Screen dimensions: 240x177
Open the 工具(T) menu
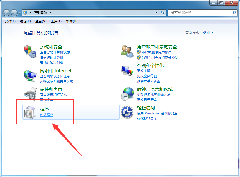click(56, 21)
